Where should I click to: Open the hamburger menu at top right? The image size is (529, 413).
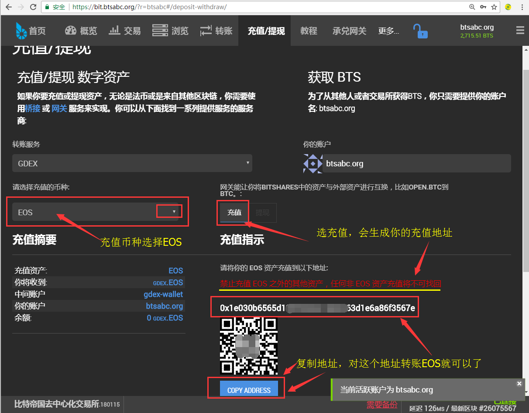click(x=520, y=31)
